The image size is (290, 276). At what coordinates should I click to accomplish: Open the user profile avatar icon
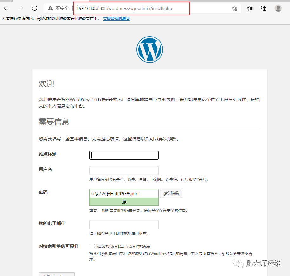coord(278,8)
